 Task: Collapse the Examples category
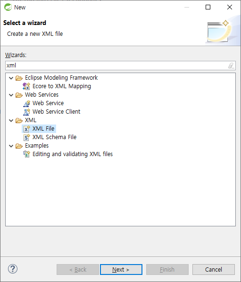click(11, 146)
